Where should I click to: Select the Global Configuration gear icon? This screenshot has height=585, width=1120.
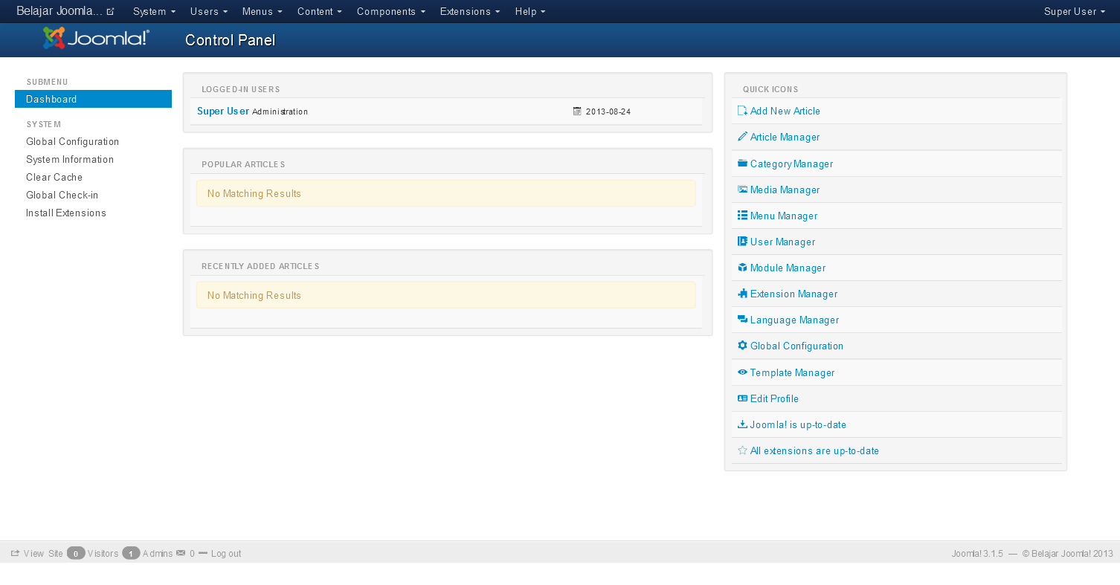click(742, 346)
